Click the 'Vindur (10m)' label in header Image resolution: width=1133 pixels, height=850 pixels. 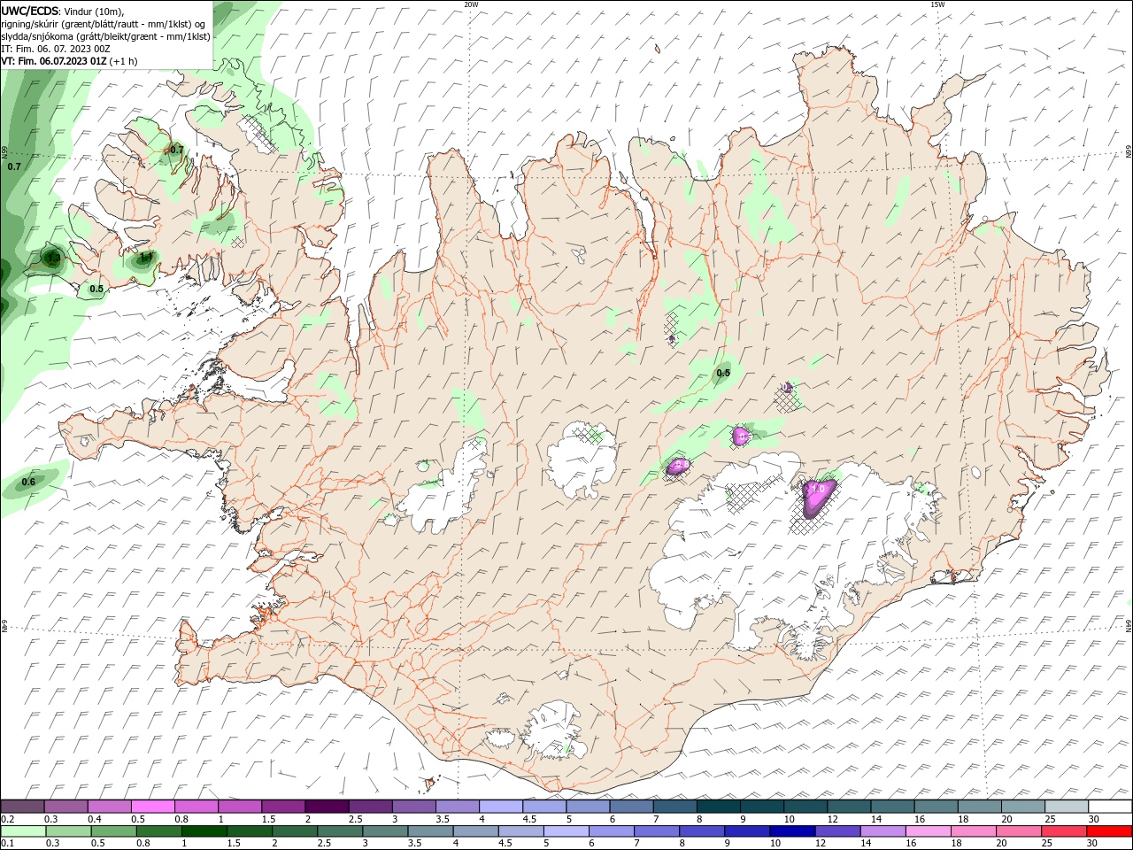click(94, 11)
